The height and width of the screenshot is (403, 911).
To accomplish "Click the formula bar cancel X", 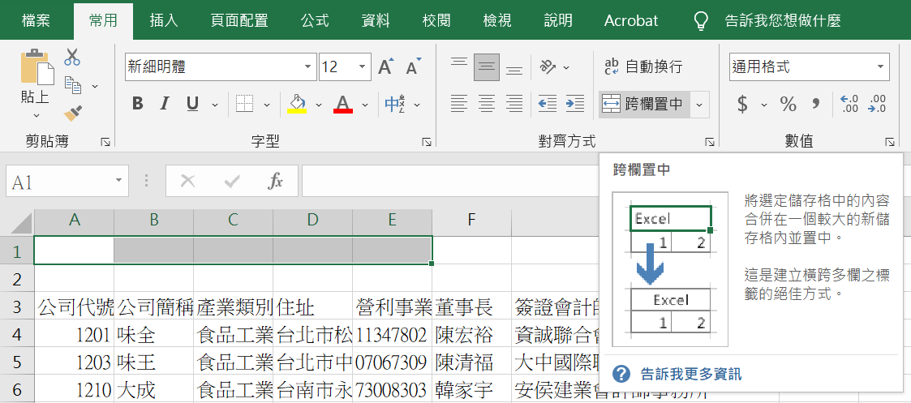I will click(187, 181).
